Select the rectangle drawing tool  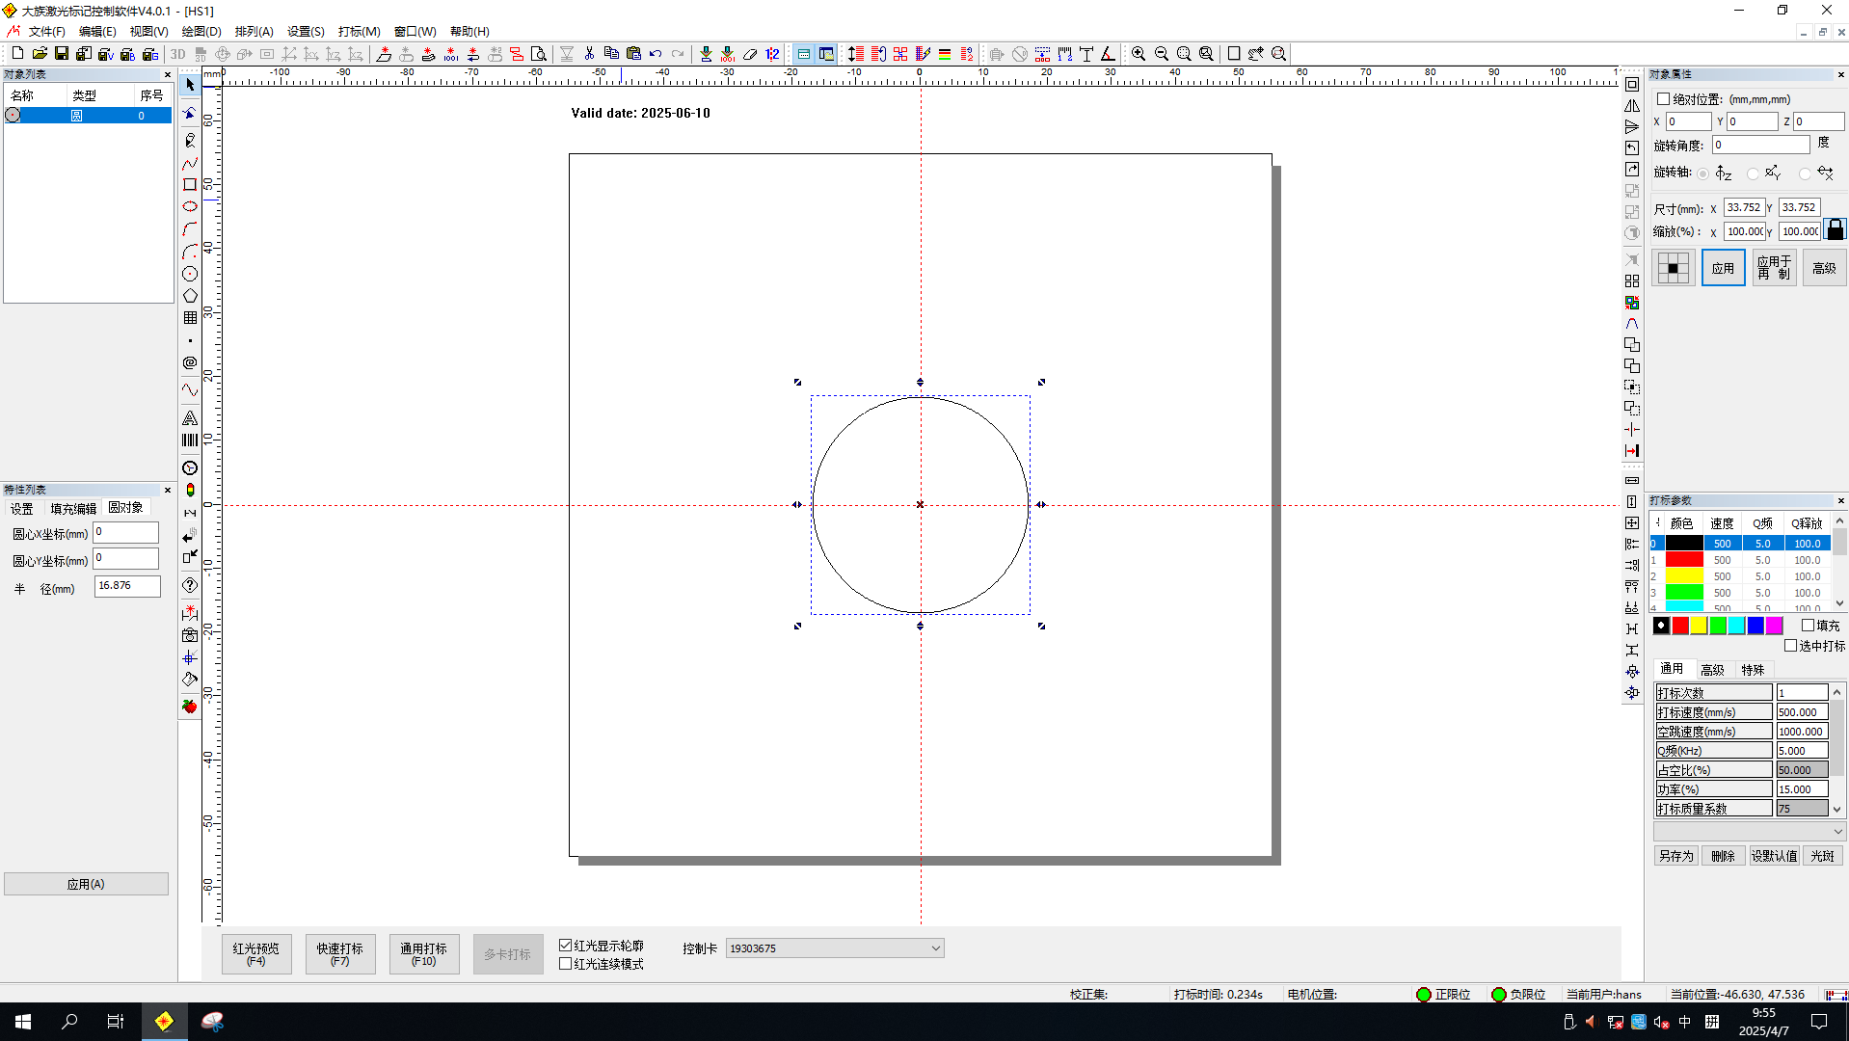[190, 184]
